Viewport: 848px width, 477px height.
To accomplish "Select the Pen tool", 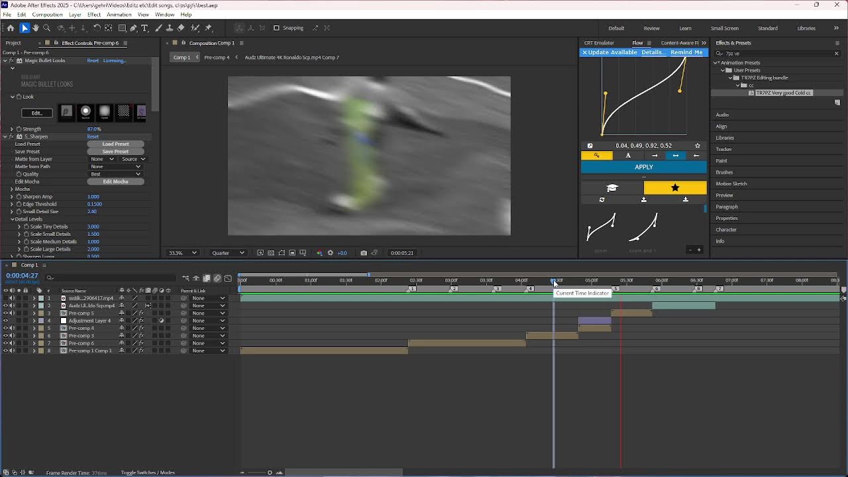I will [x=134, y=28].
